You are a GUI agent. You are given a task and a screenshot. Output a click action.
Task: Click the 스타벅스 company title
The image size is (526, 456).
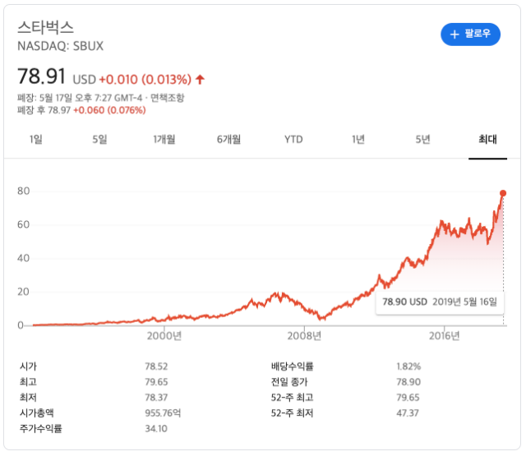[46, 27]
